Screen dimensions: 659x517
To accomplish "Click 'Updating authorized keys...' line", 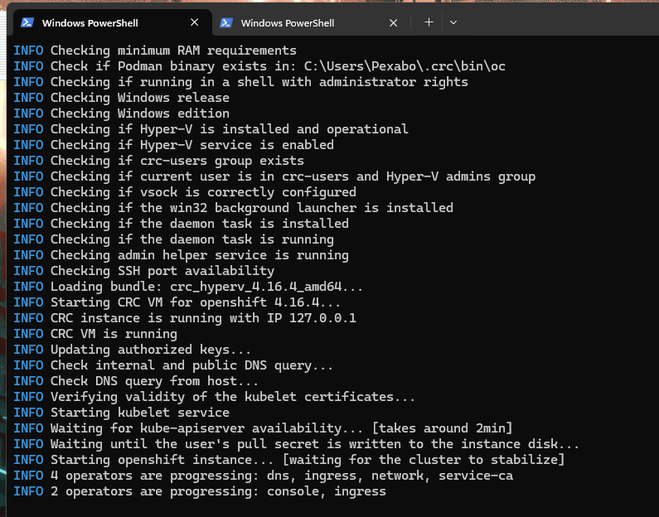I will point(133,350).
